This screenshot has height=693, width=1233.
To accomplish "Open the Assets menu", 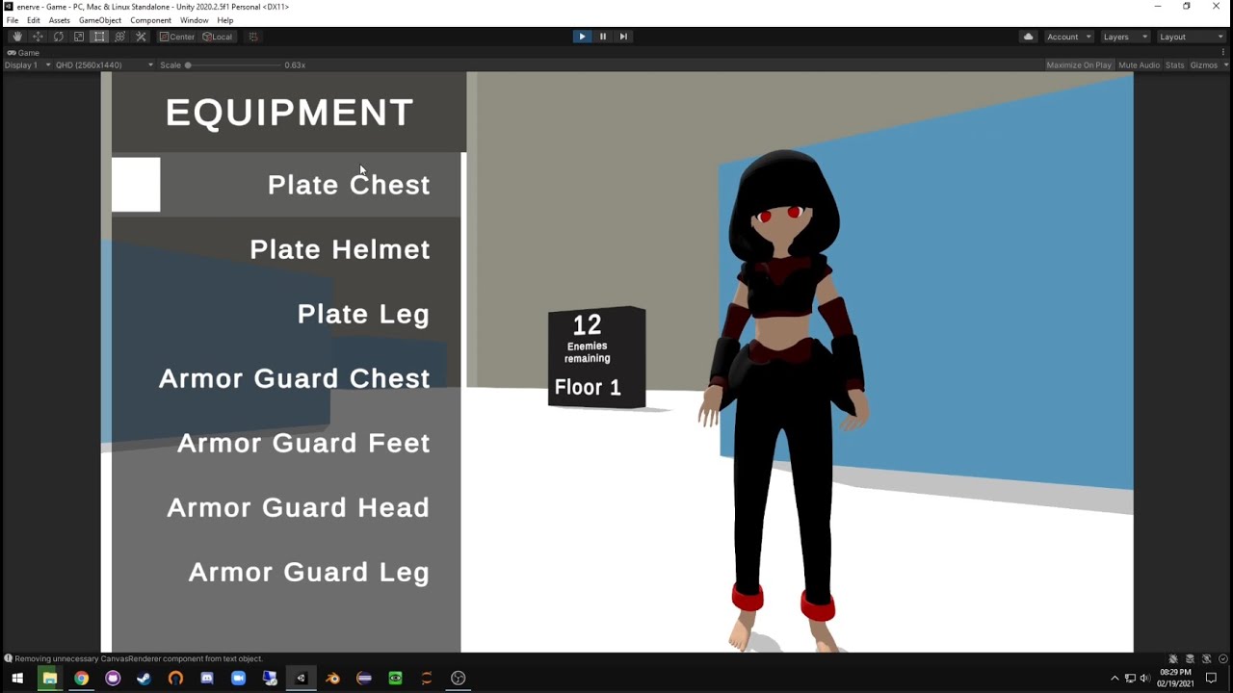I will point(59,20).
